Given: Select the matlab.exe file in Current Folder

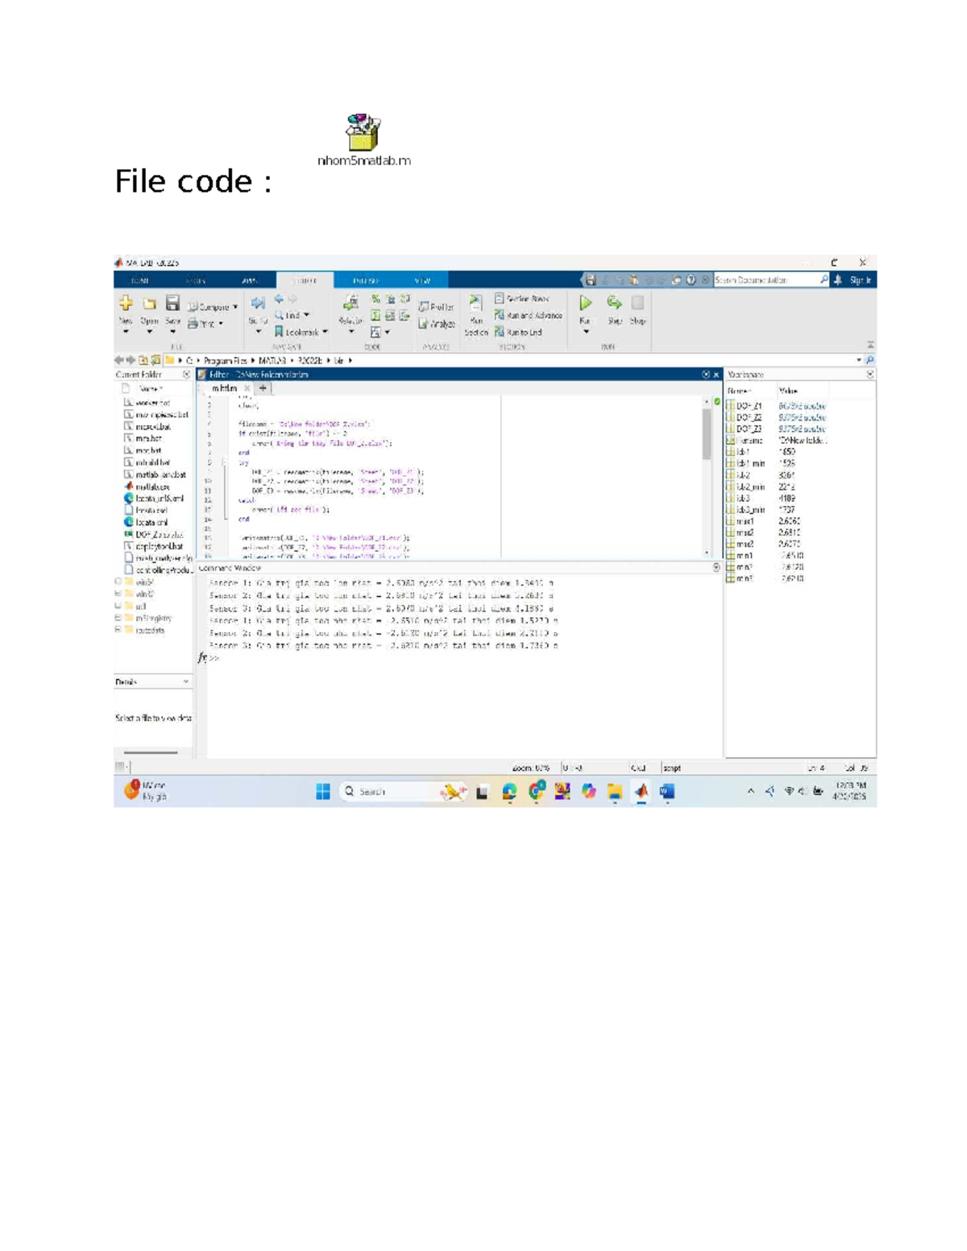Looking at the screenshot, I should coord(146,487).
